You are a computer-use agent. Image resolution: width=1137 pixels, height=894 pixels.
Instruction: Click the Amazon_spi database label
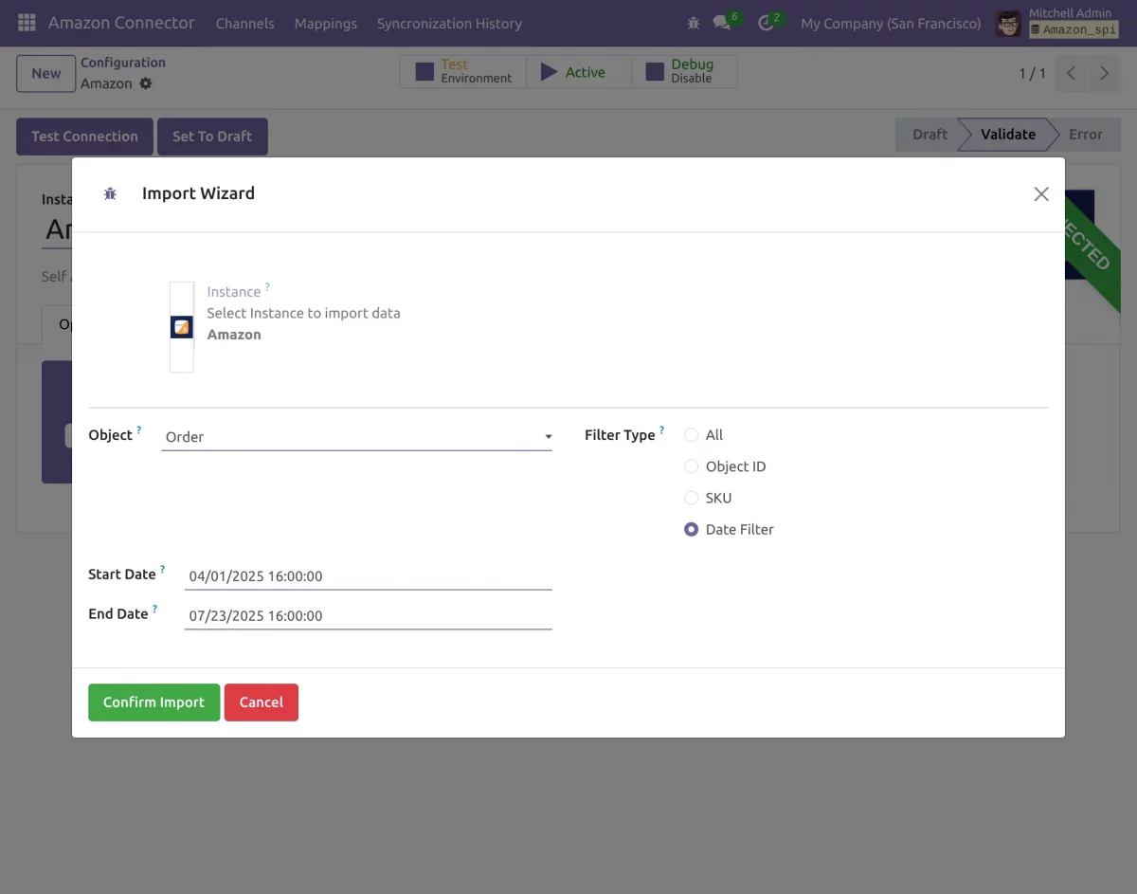[1074, 30]
